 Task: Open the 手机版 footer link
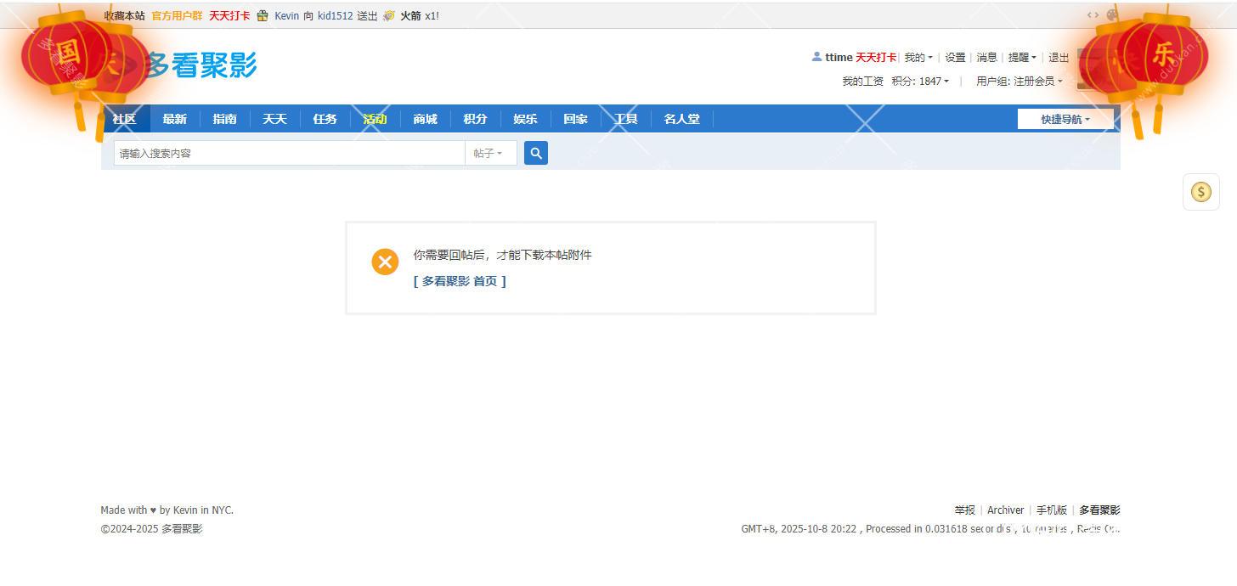1051,510
